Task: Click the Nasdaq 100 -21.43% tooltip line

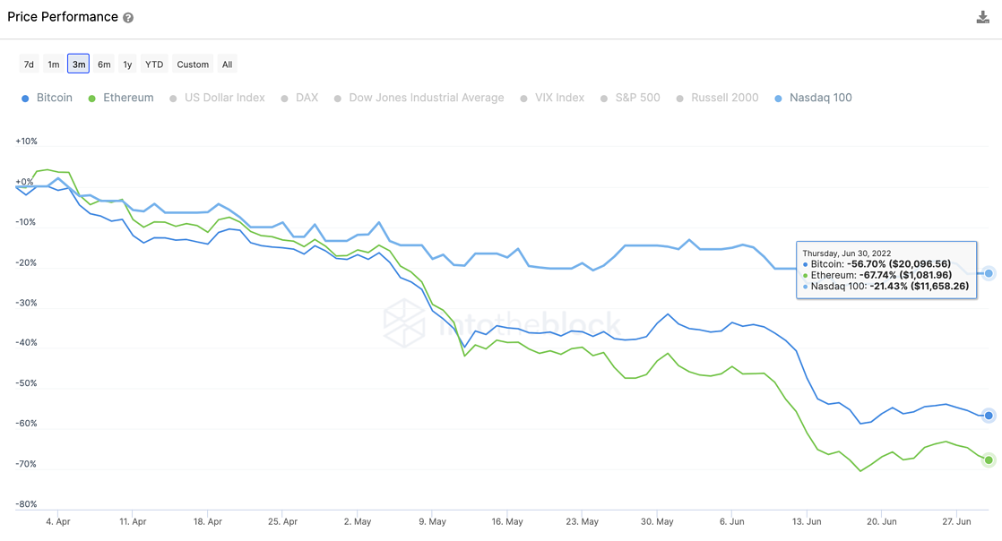Action: click(x=885, y=286)
